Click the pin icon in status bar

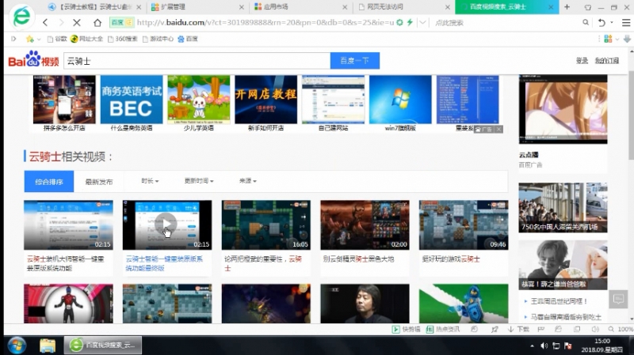(x=495, y=329)
